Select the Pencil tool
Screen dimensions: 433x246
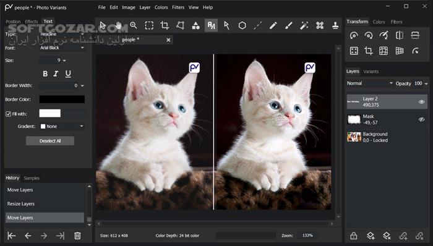(x=273, y=25)
